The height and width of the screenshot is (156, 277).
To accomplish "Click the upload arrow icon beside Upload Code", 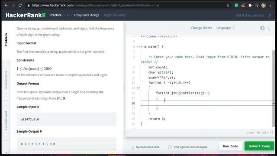I will tap(133, 147).
